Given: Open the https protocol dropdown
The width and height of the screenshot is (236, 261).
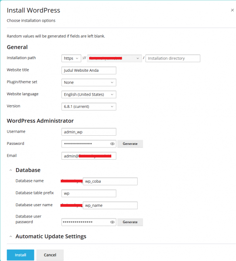Looking at the screenshot, I should 71,58.
